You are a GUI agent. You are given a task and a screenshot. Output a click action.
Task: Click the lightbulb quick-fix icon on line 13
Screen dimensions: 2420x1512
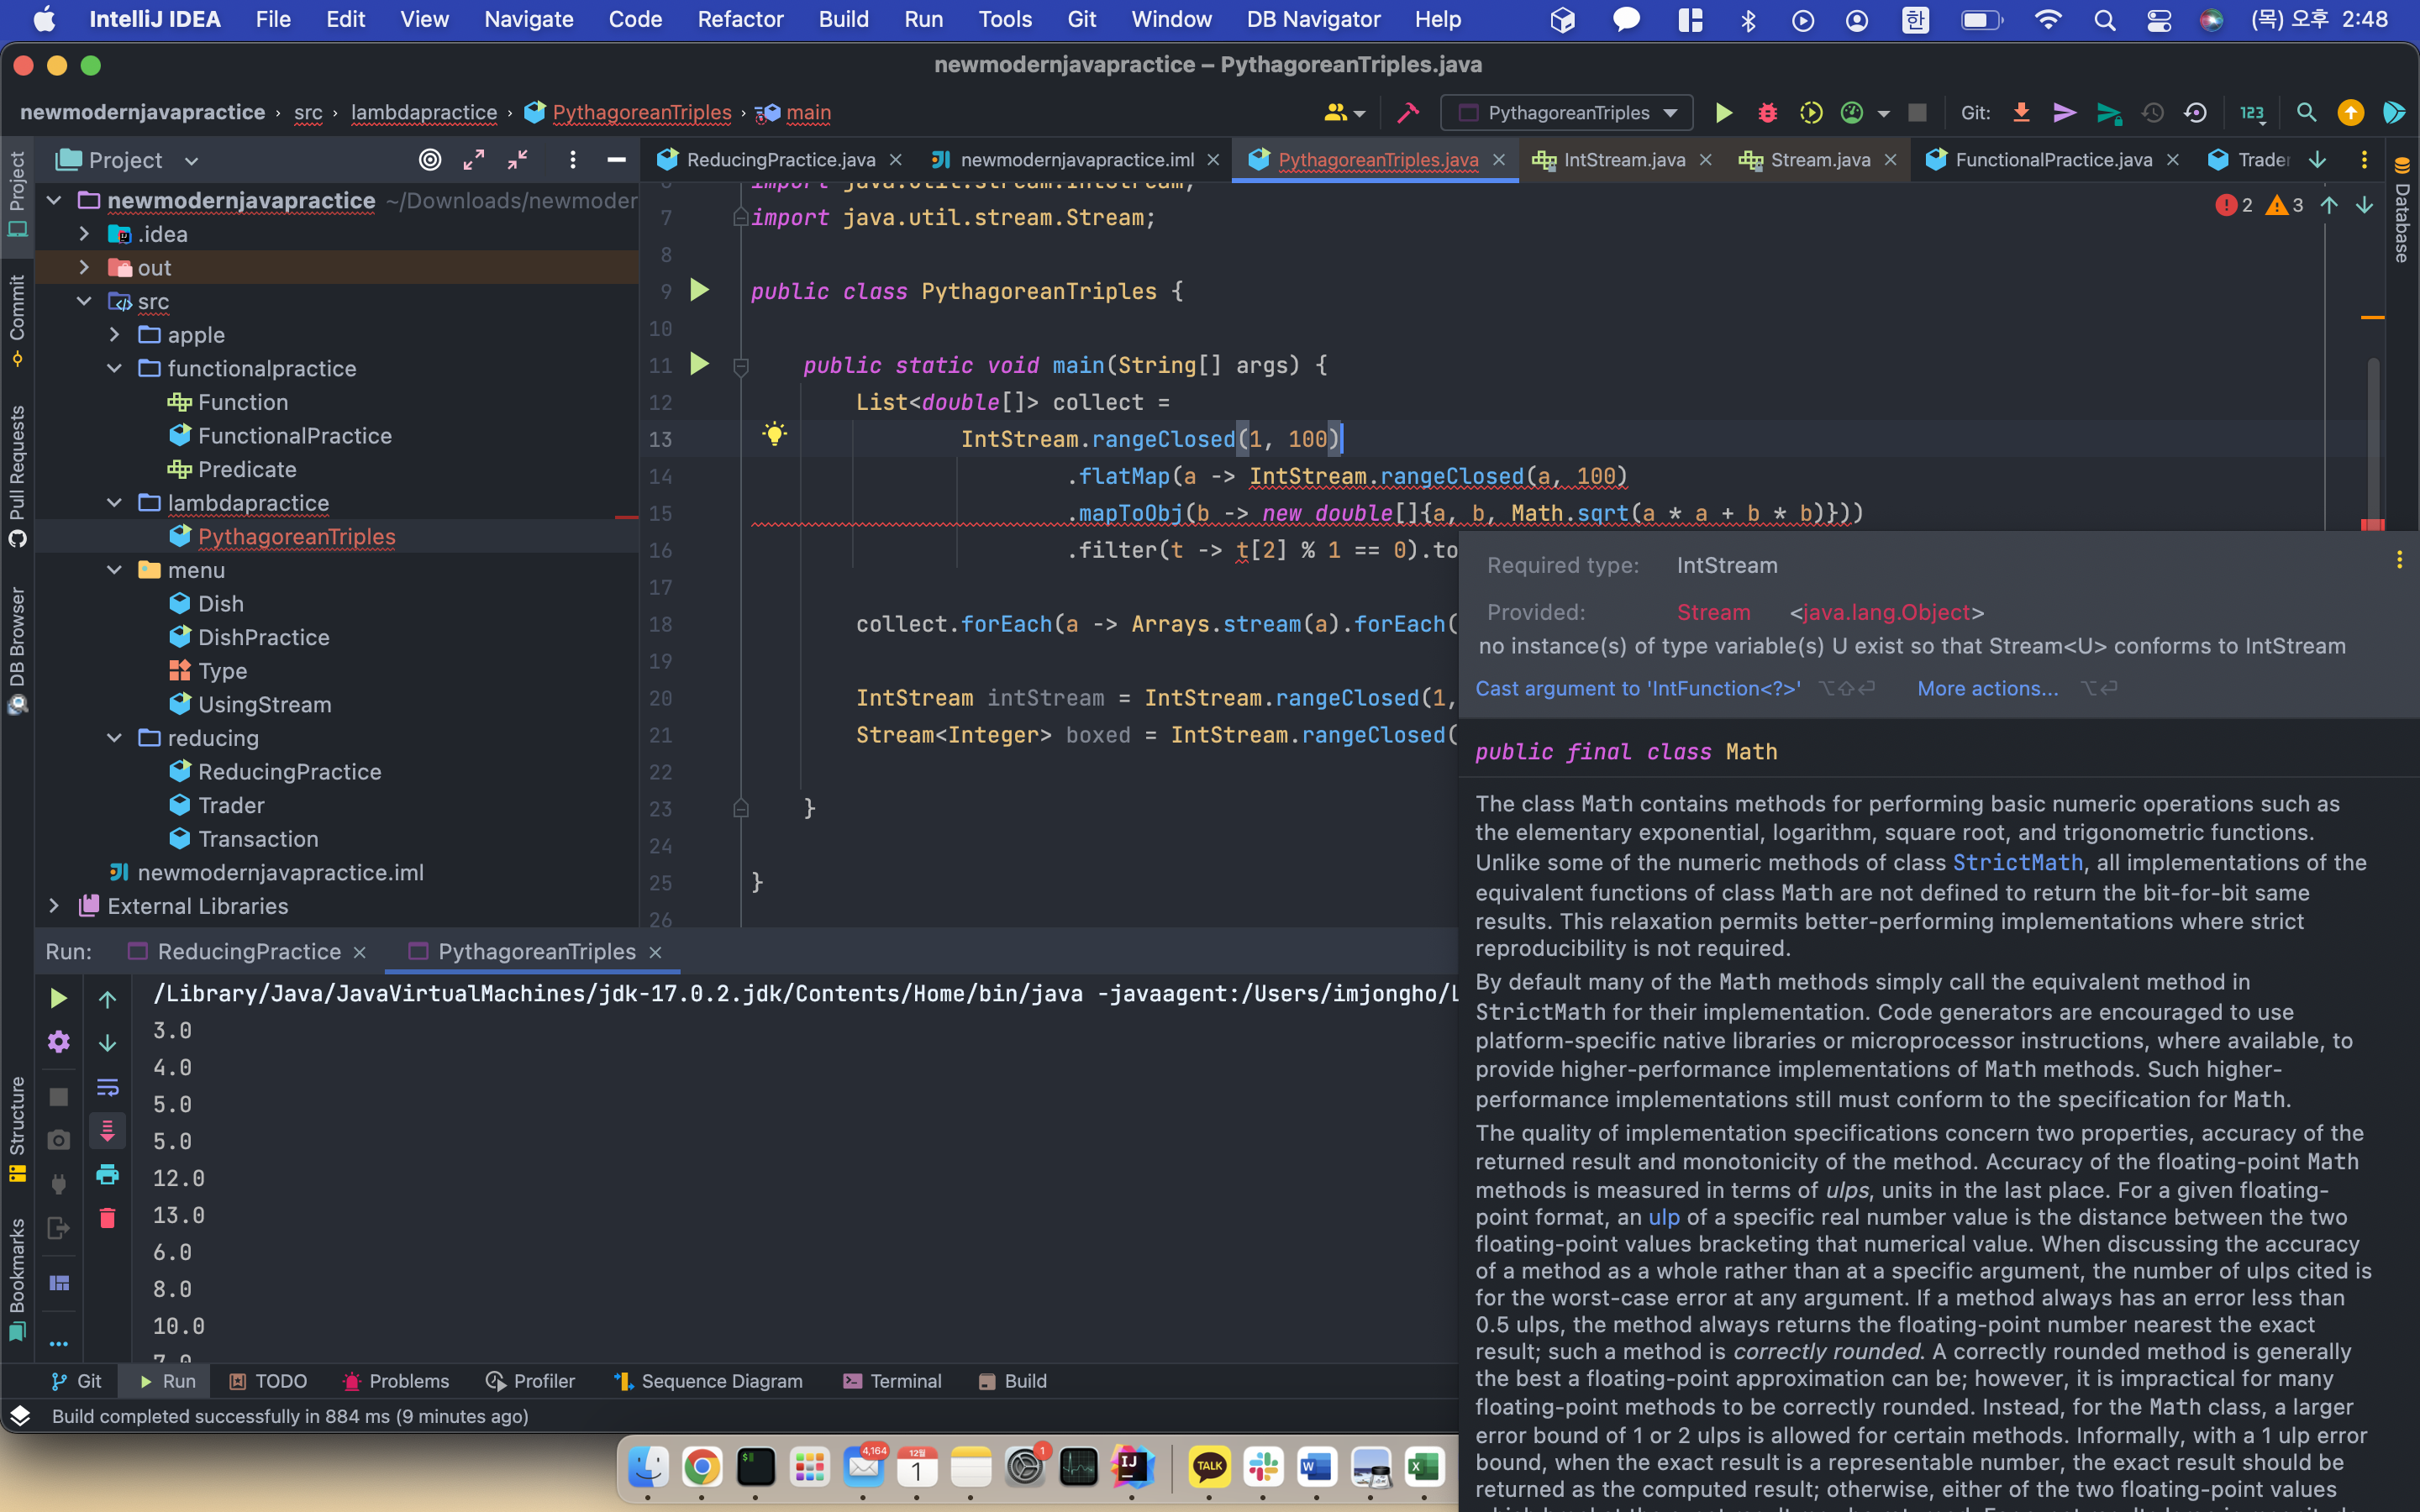coord(774,434)
